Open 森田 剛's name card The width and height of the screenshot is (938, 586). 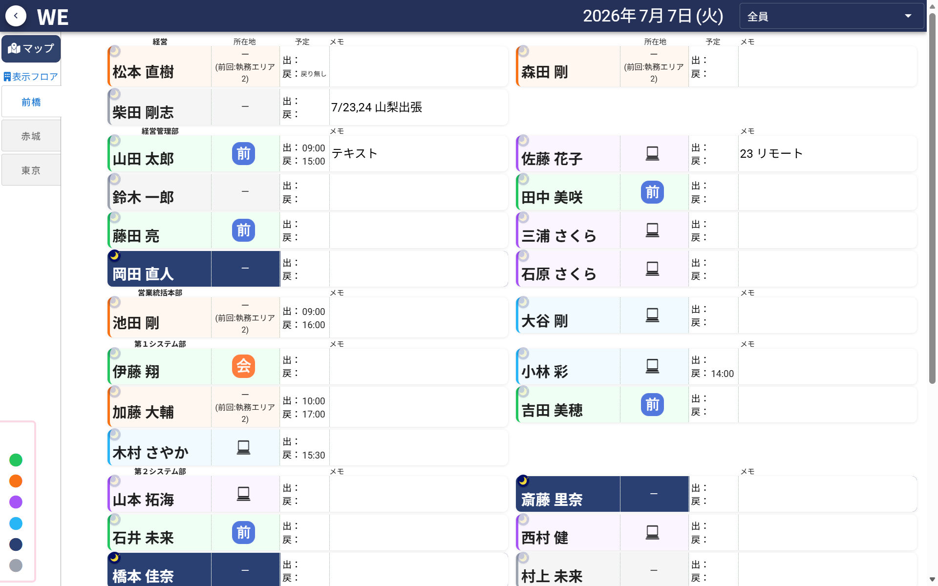point(568,67)
